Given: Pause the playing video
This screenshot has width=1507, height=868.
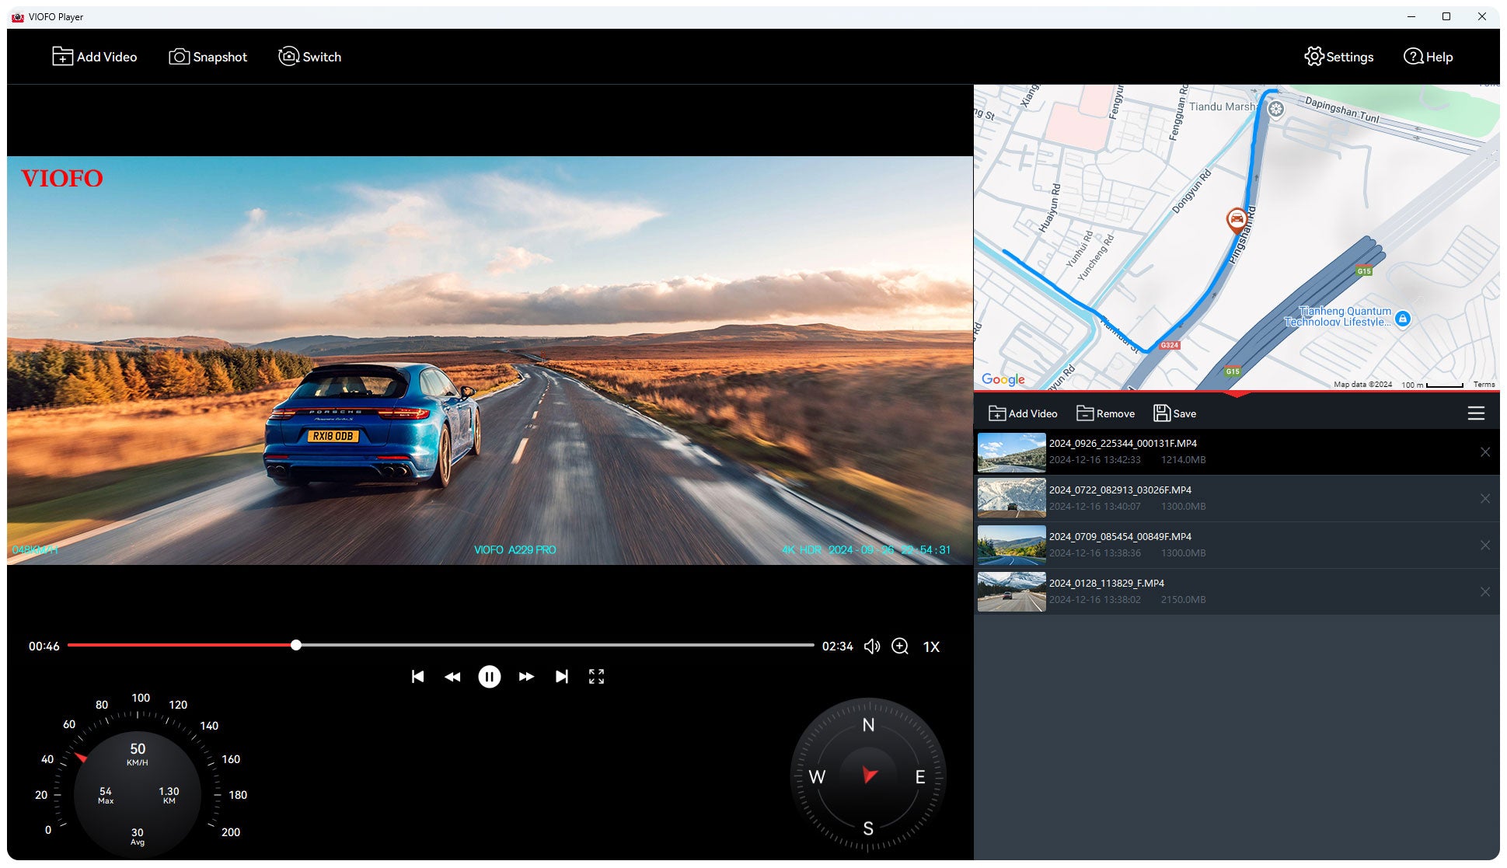Looking at the screenshot, I should (489, 677).
